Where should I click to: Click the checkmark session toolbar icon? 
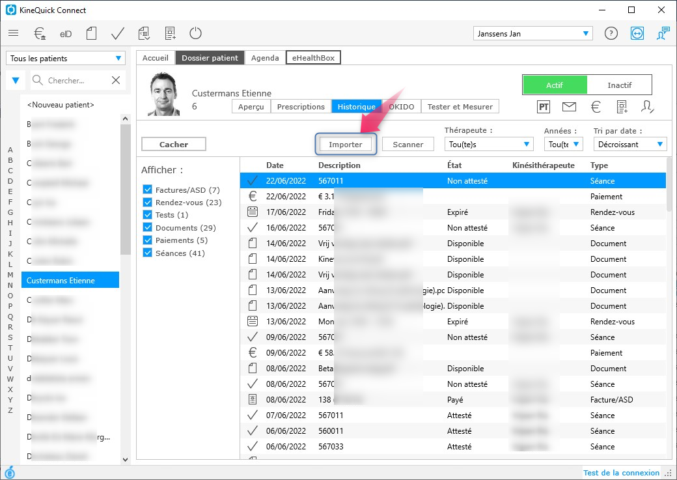[x=117, y=33]
